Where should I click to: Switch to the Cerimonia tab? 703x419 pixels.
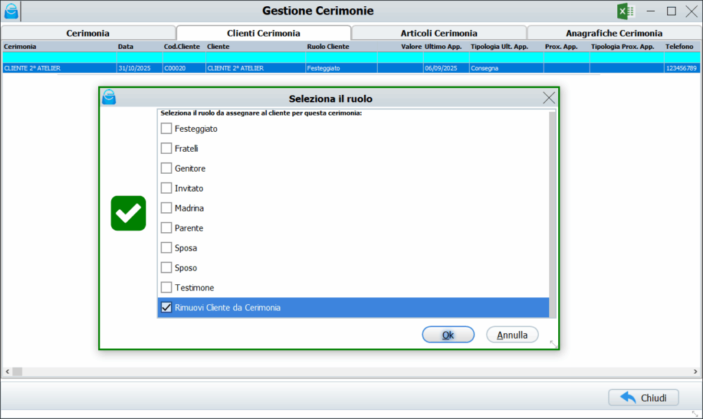click(88, 33)
